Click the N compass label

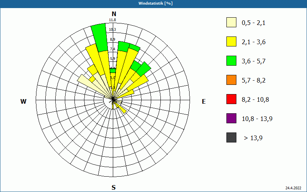114,14
